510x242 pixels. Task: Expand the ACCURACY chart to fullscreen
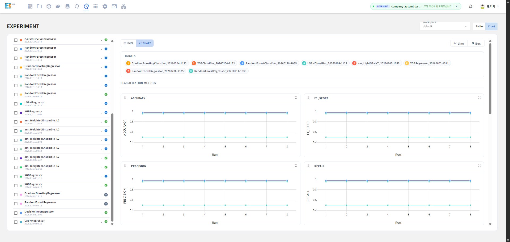tap(296, 98)
